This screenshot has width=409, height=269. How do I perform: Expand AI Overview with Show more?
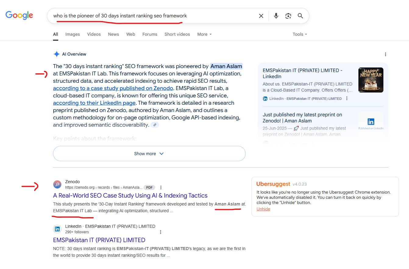(x=149, y=154)
